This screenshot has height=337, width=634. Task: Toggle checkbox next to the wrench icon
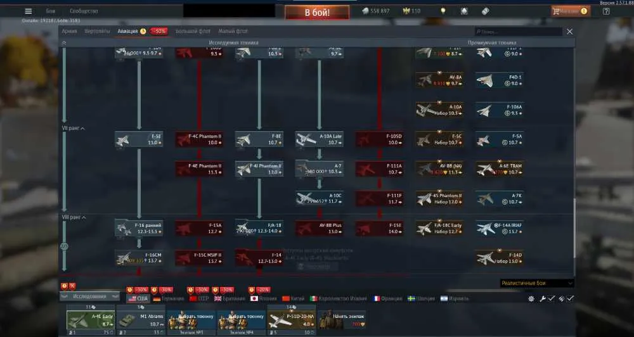(551, 298)
